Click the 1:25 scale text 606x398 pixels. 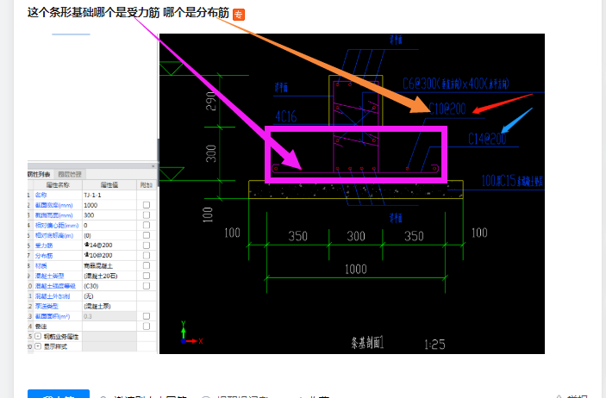(x=434, y=345)
